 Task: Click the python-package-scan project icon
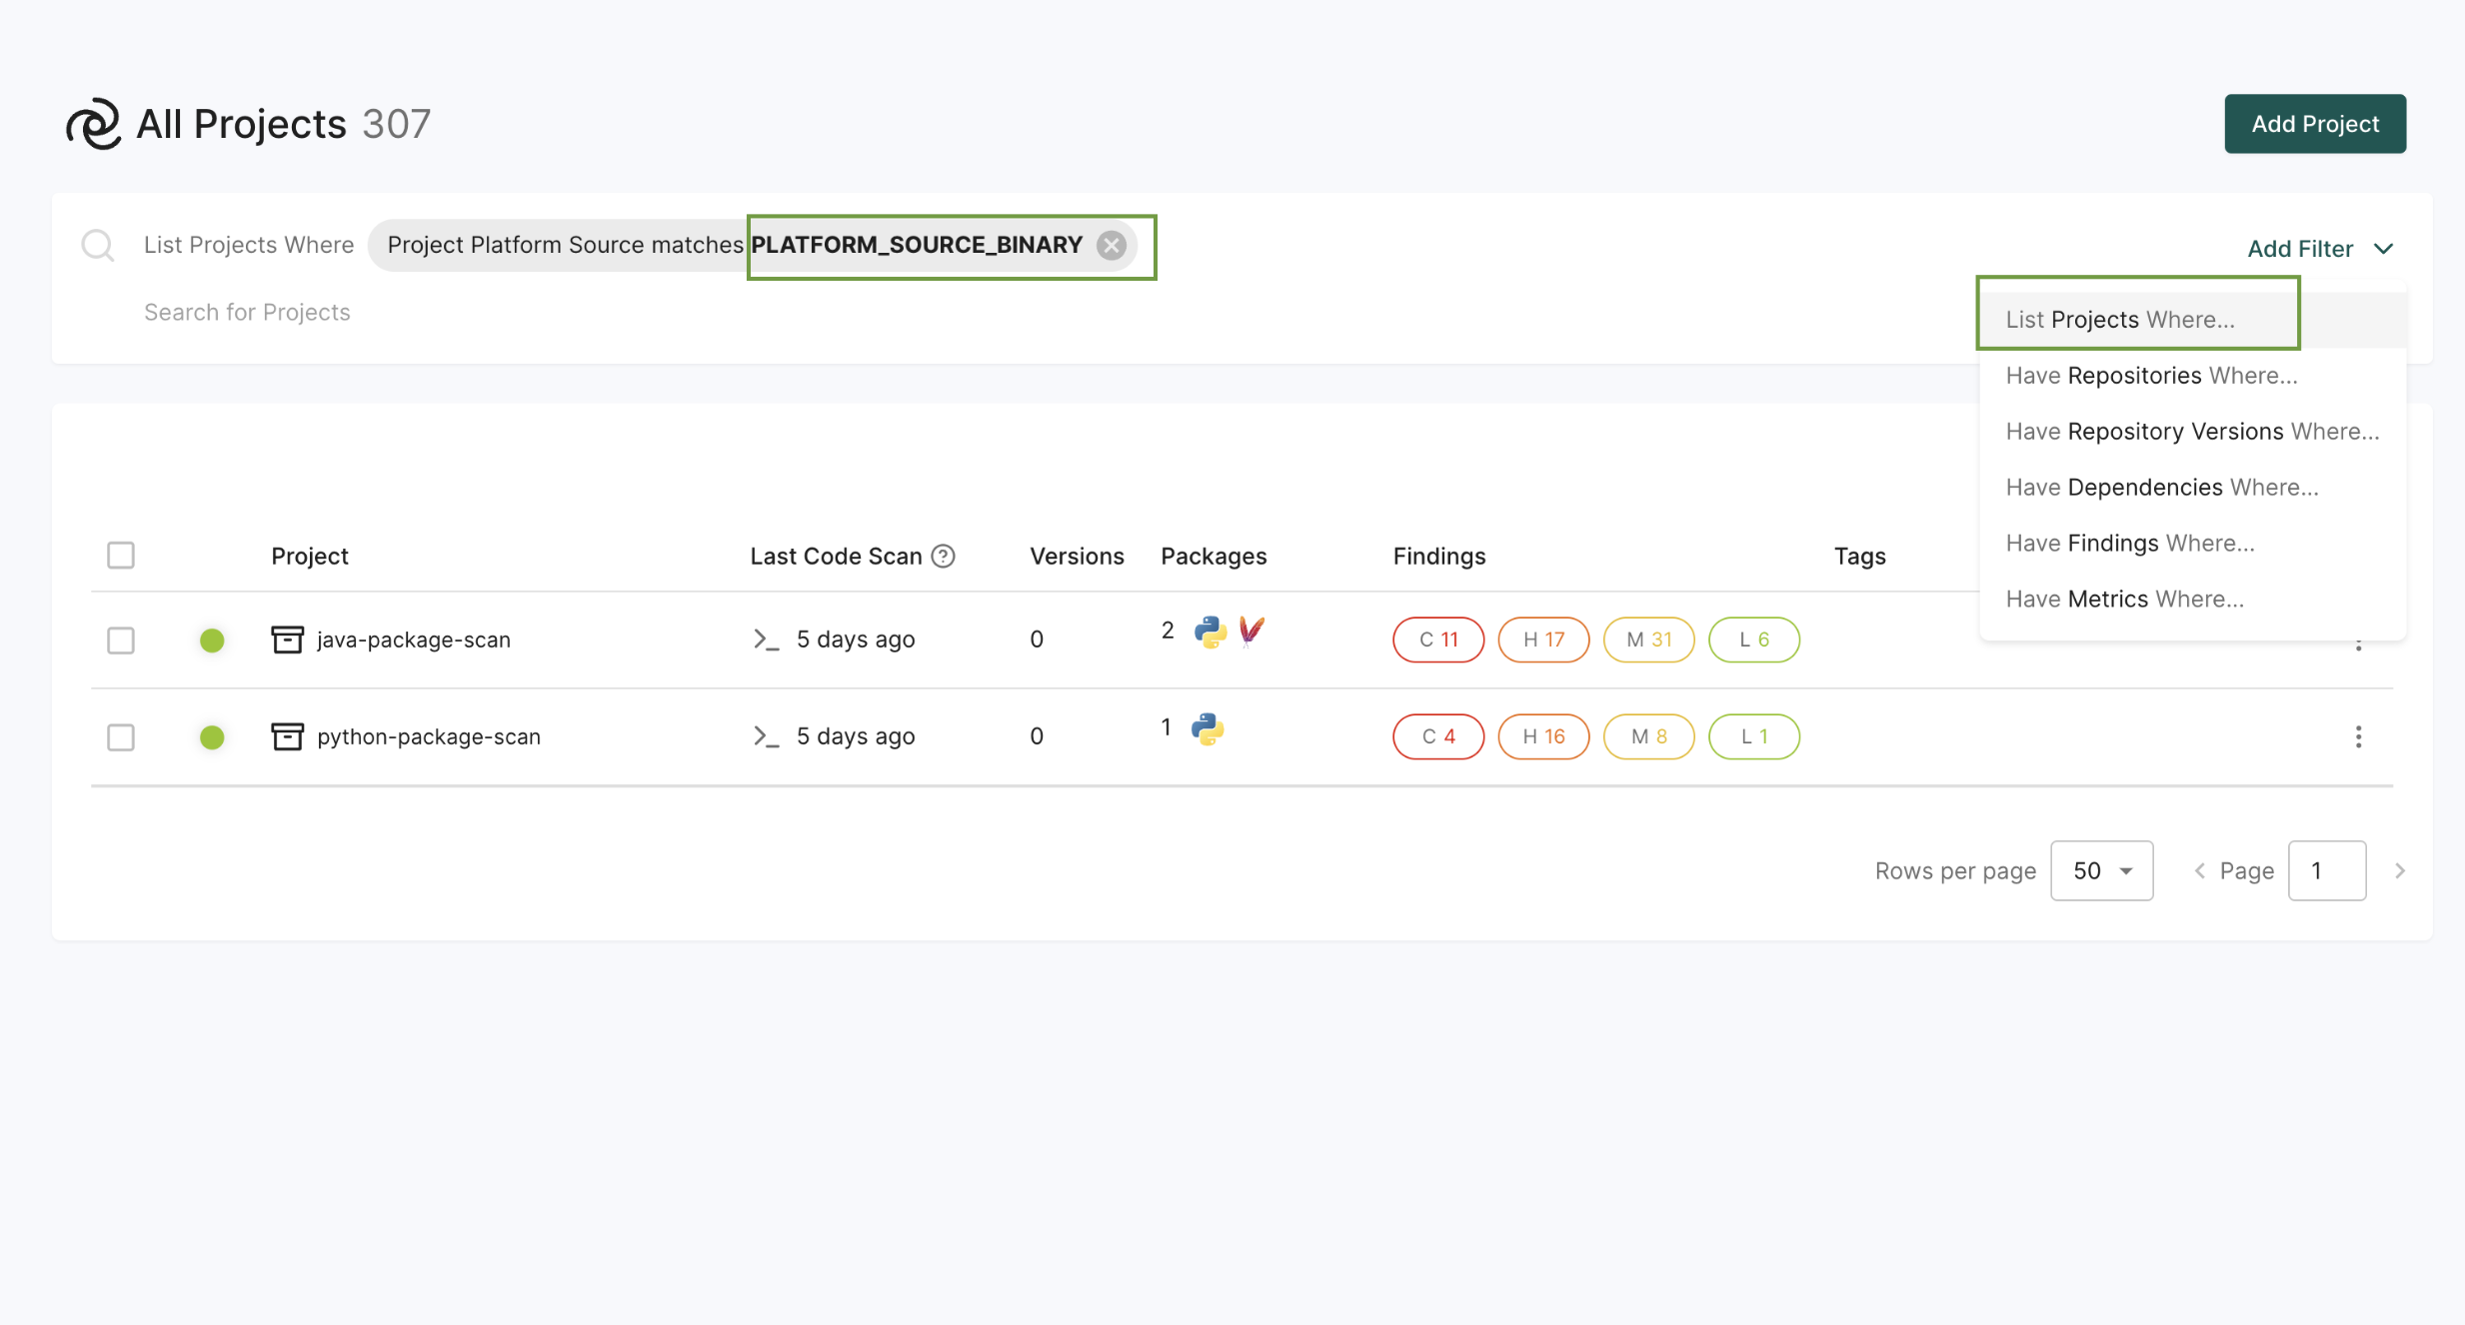[286, 735]
